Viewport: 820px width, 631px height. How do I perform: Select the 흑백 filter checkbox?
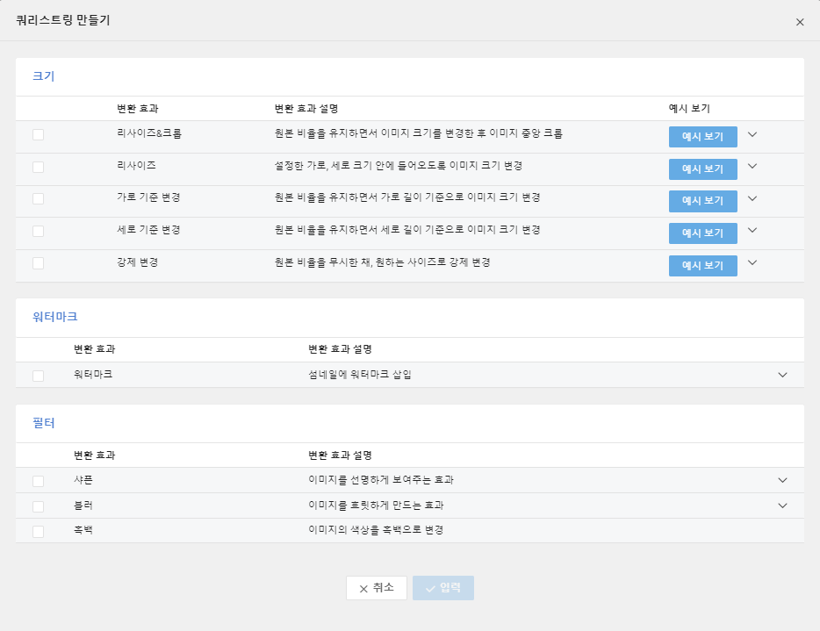click(x=38, y=532)
